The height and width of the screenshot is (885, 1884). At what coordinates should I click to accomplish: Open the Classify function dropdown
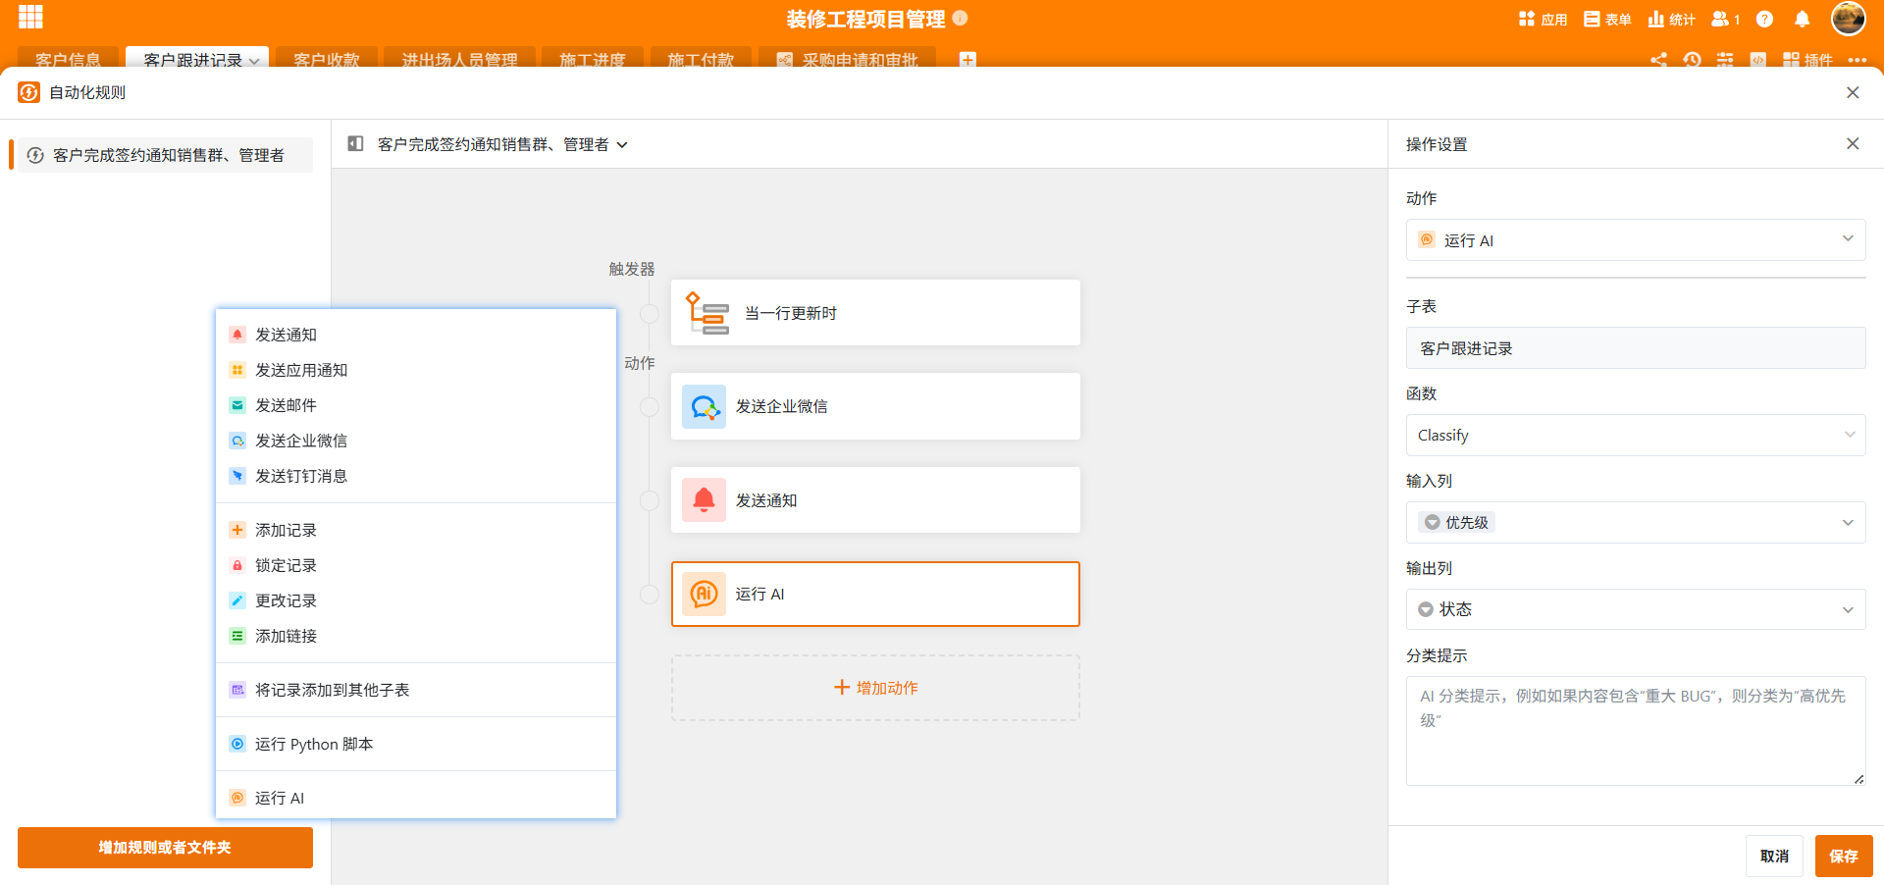tap(1635, 436)
